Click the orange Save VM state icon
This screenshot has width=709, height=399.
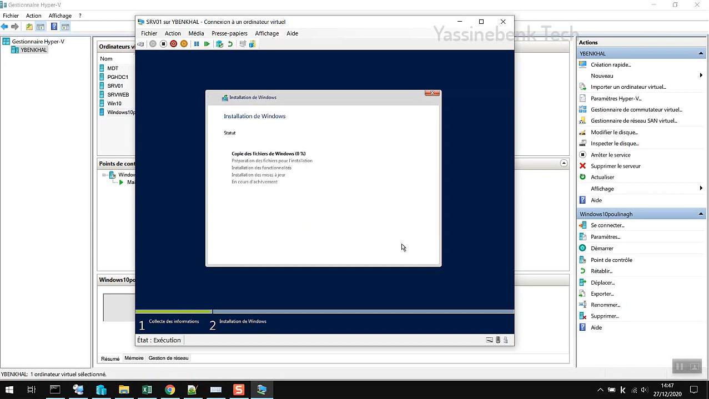tap(184, 44)
